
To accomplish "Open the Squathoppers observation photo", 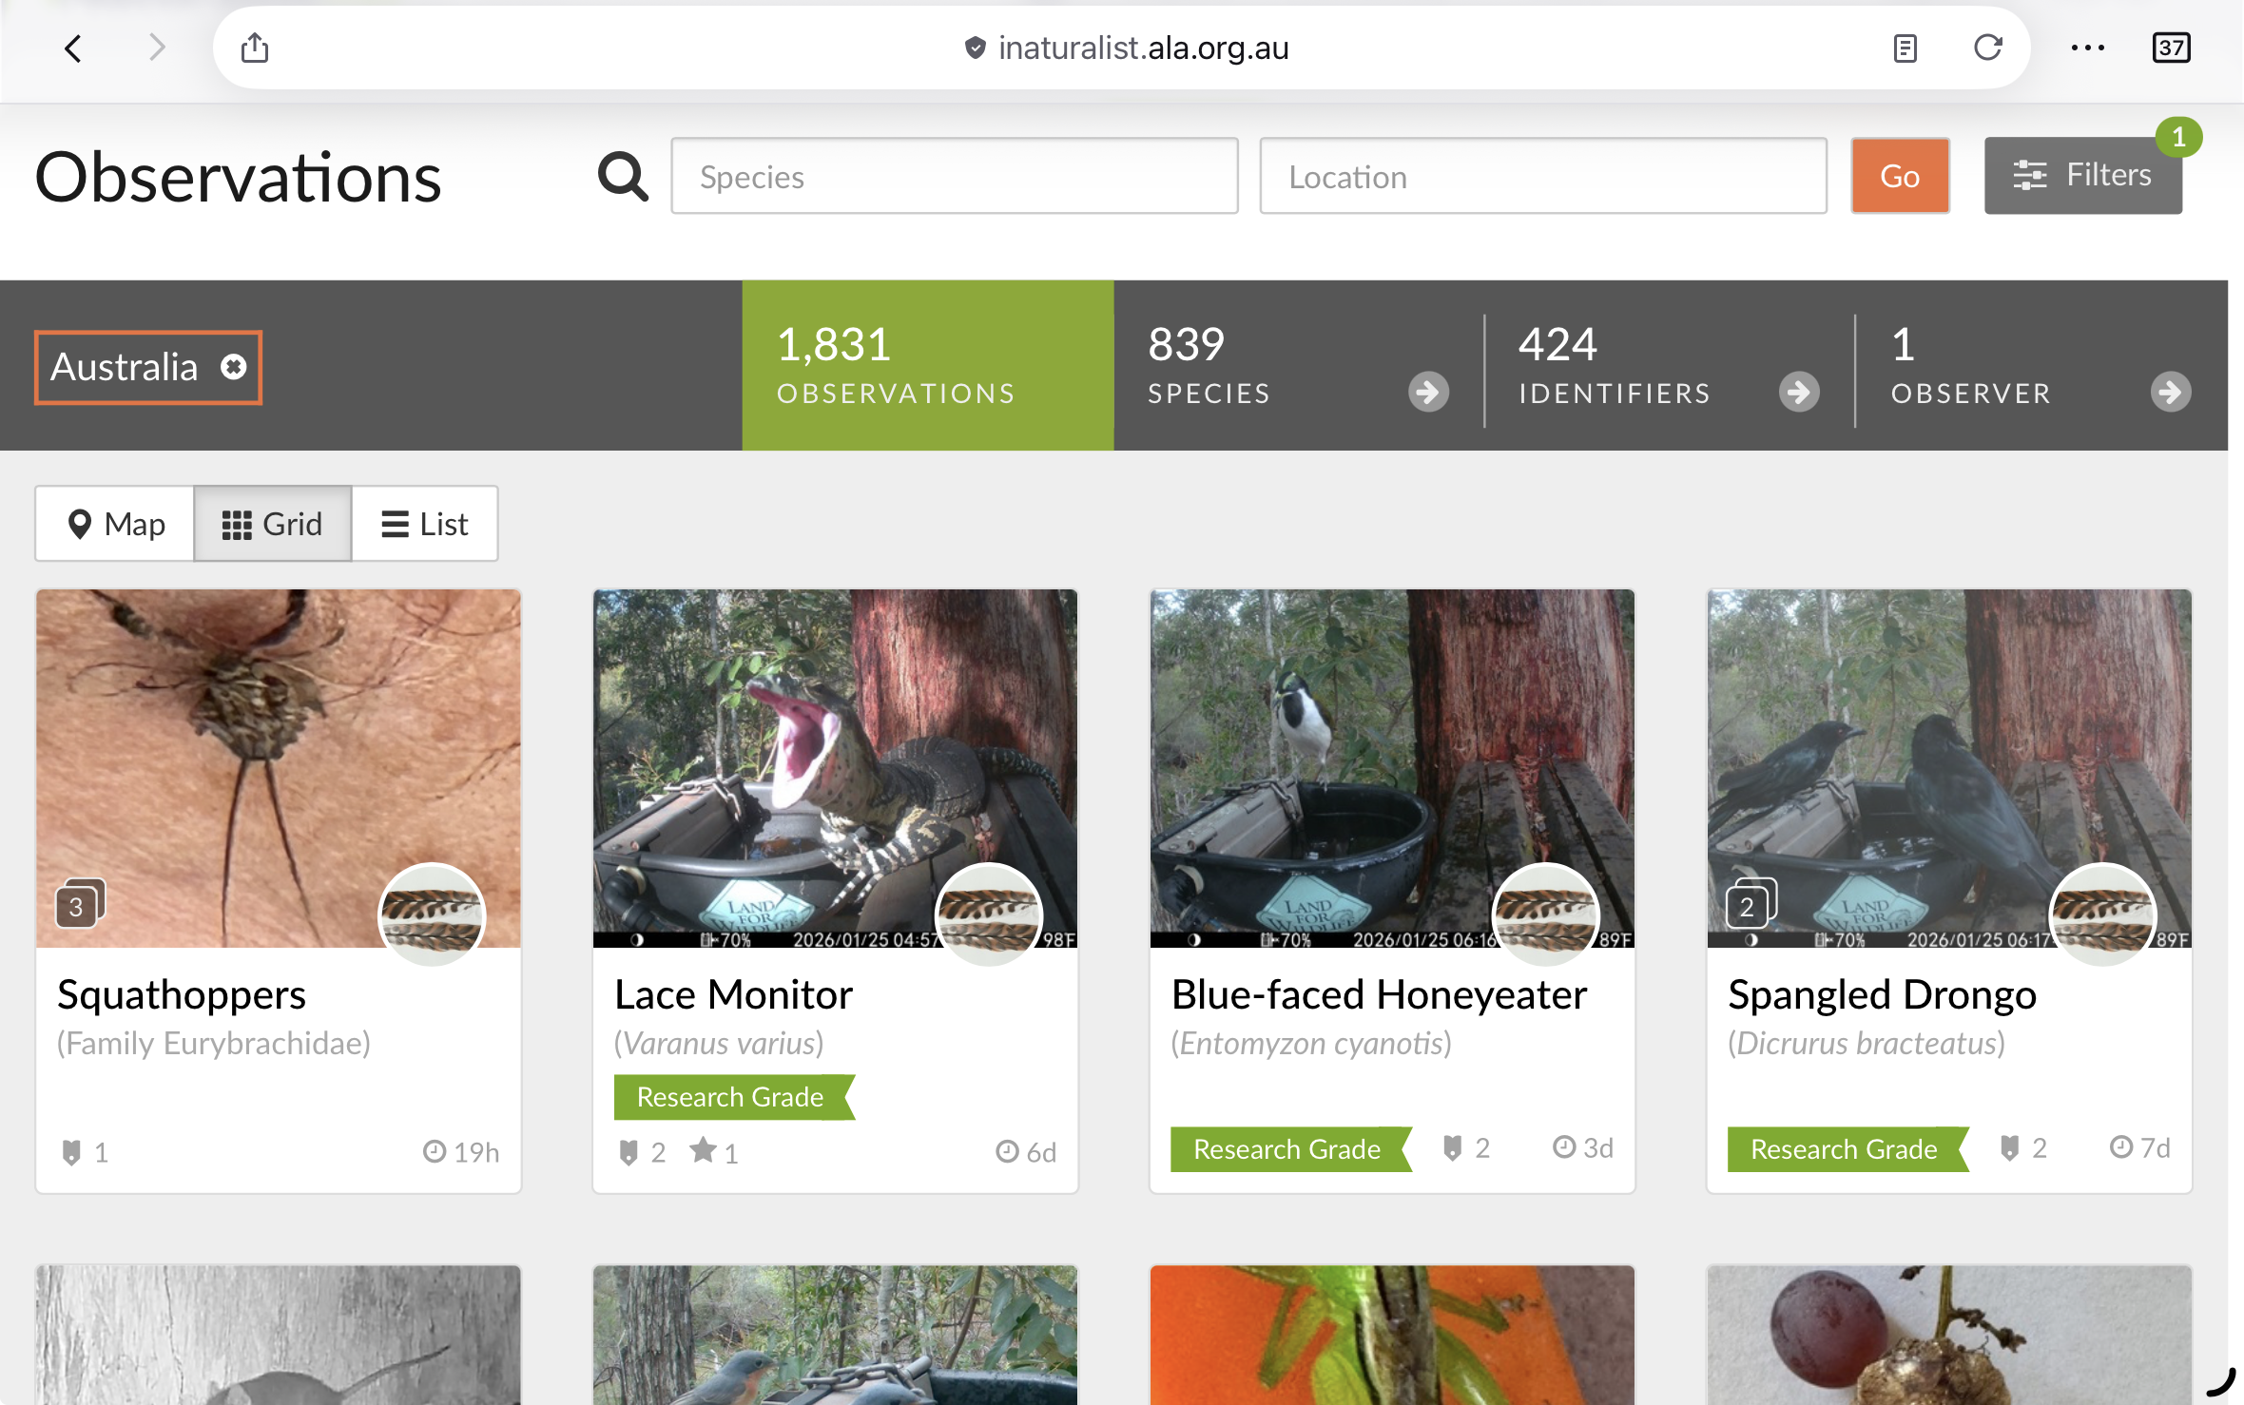I will click(x=278, y=768).
